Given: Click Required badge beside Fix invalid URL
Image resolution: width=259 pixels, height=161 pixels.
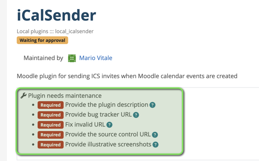Looking at the screenshot, I should [x=50, y=125].
